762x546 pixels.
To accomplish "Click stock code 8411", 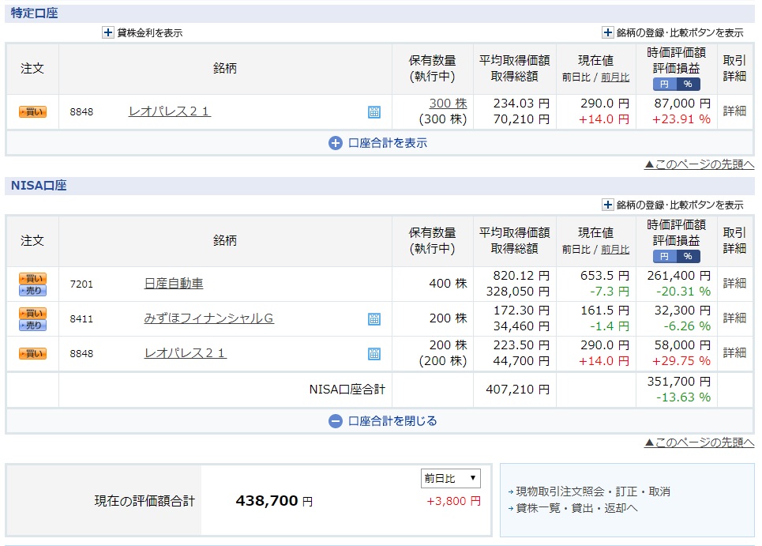I will pyautogui.click(x=81, y=319).
